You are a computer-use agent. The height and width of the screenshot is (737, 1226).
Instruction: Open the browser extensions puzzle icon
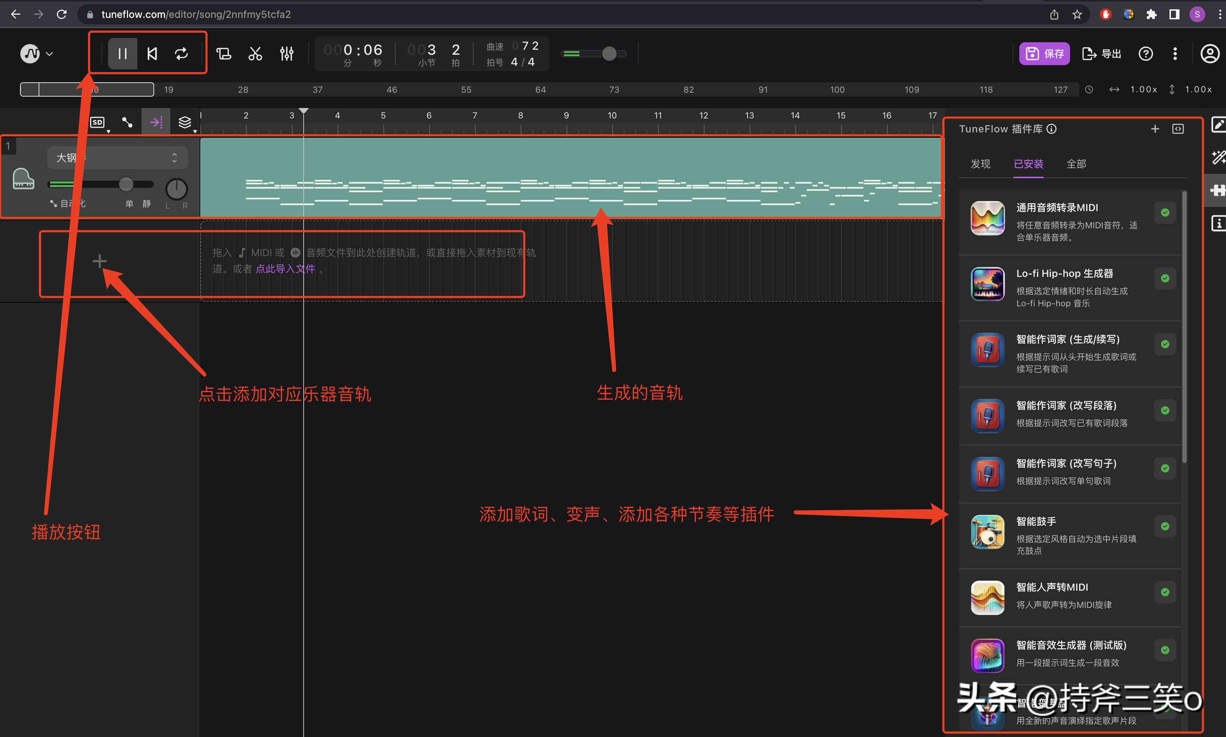pyautogui.click(x=1151, y=14)
